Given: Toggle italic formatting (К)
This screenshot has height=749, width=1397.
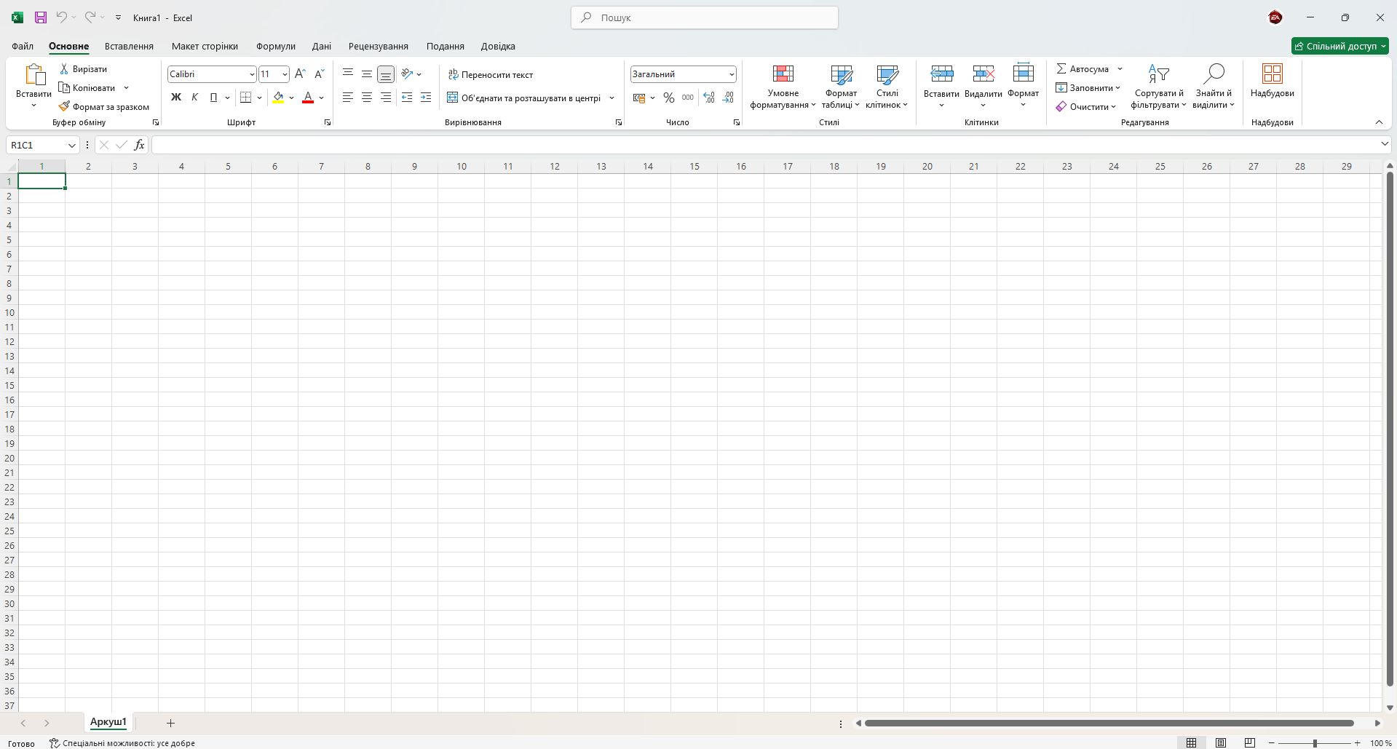Looking at the screenshot, I should [194, 98].
